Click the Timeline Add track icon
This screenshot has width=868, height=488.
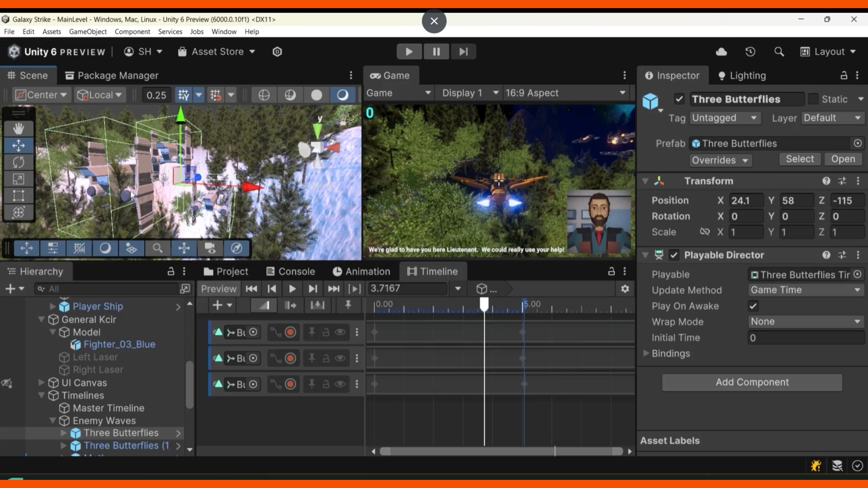(x=217, y=305)
